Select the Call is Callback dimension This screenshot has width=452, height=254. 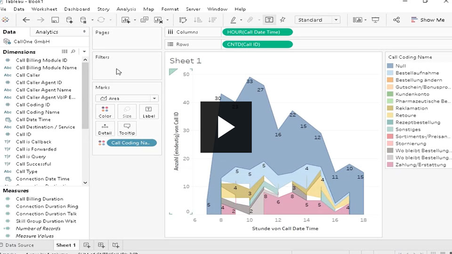pos(33,142)
